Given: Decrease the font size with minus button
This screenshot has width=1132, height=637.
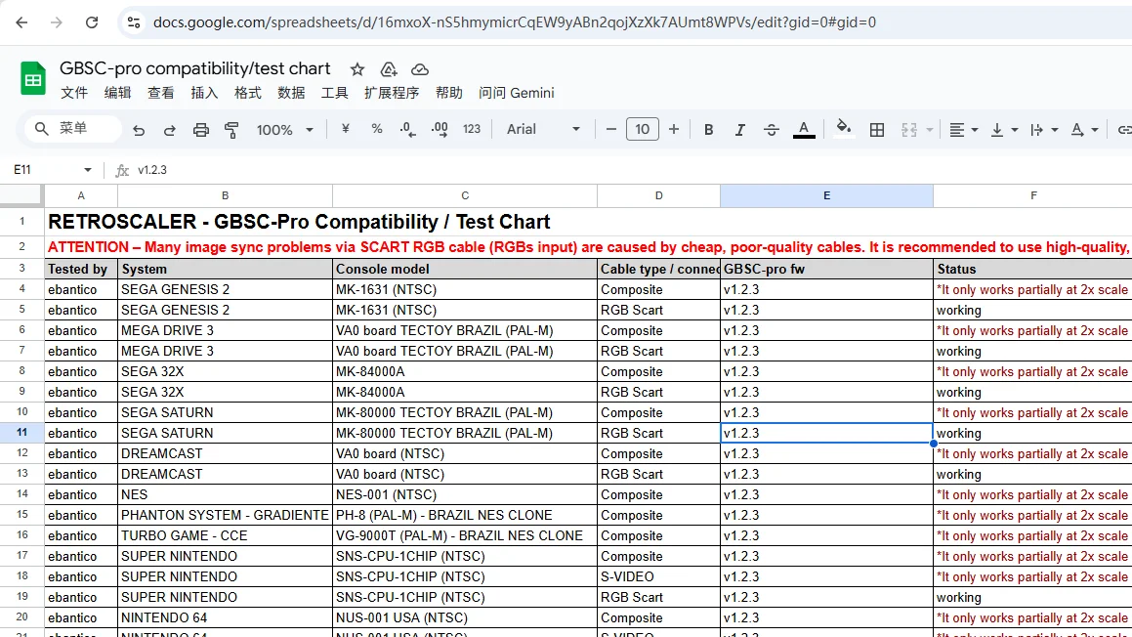Looking at the screenshot, I should [x=610, y=129].
